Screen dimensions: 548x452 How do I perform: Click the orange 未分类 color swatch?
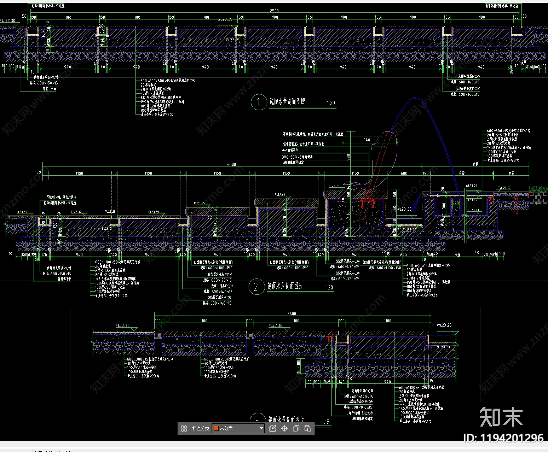216,428
